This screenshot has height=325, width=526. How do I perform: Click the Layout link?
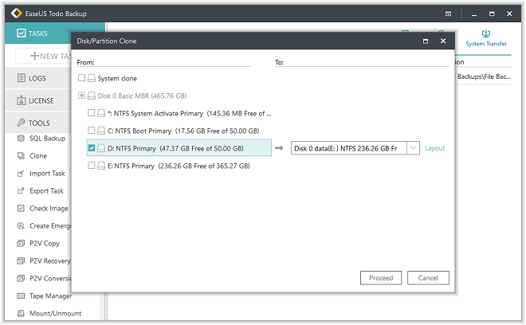(434, 148)
